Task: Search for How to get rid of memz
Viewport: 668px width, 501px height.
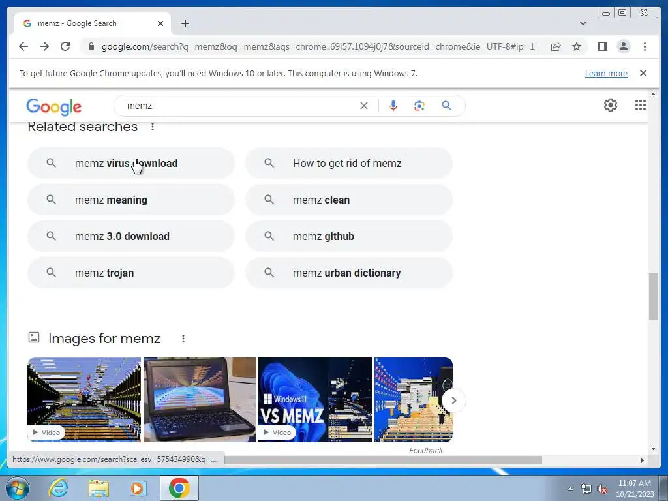Action: pyautogui.click(x=349, y=163)
